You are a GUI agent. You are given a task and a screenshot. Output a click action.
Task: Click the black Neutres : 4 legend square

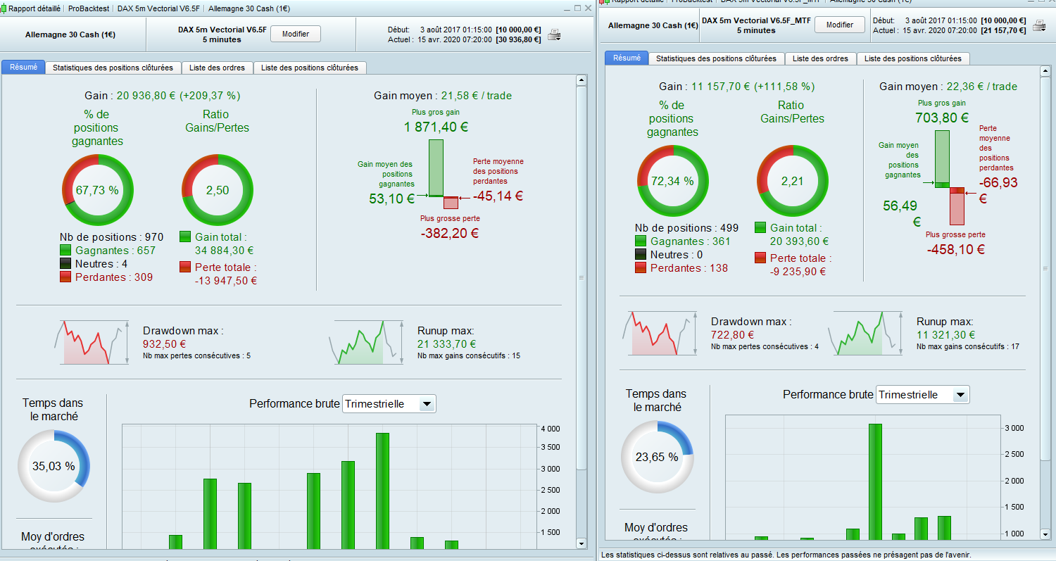point(66,263)
